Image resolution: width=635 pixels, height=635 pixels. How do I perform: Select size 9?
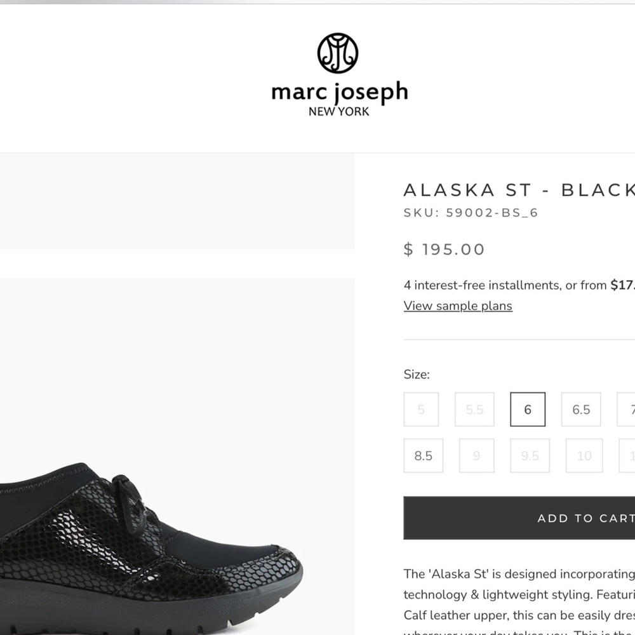[x=477, y=455]
